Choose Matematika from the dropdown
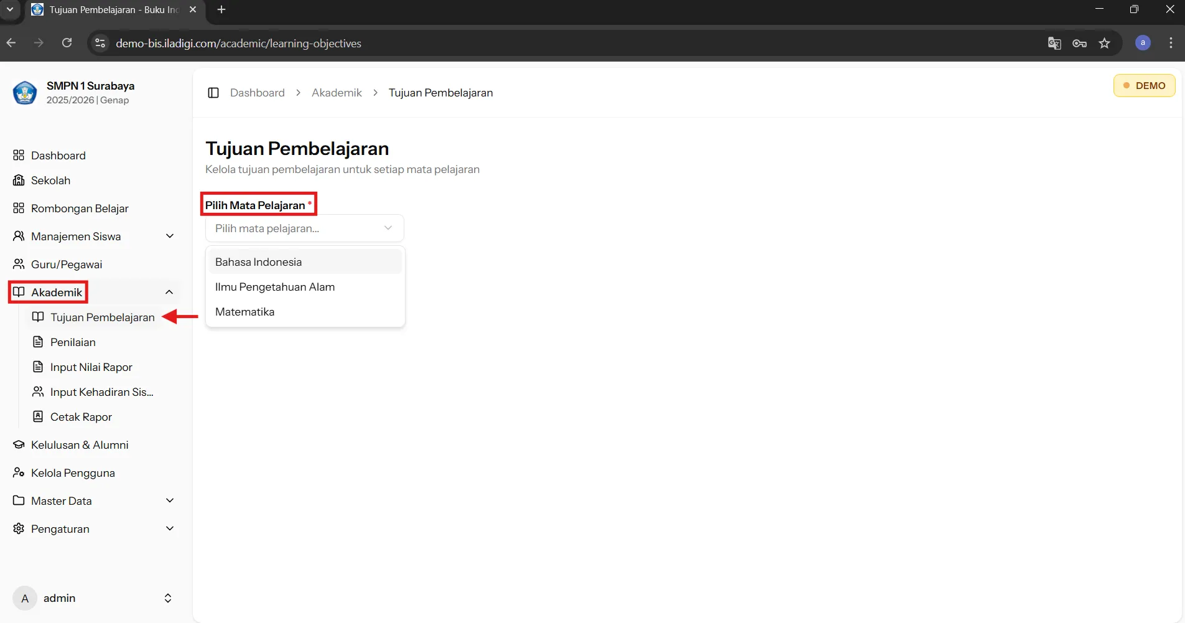 (305, 311)
